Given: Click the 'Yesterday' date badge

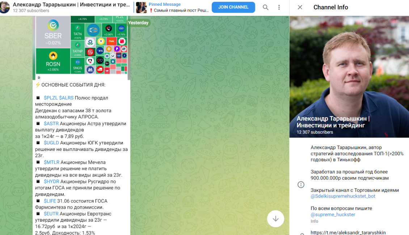Looking at the screenshot, I should [x=138, y=23].
